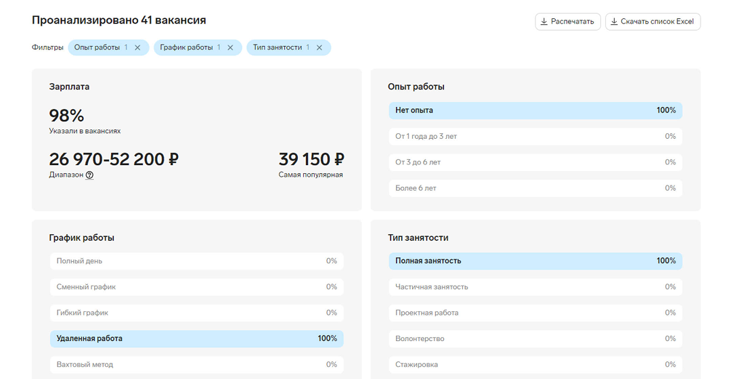Click the question mark icon near Диапазон
Screen dimensions: 731x379
(x=89, y=175)
